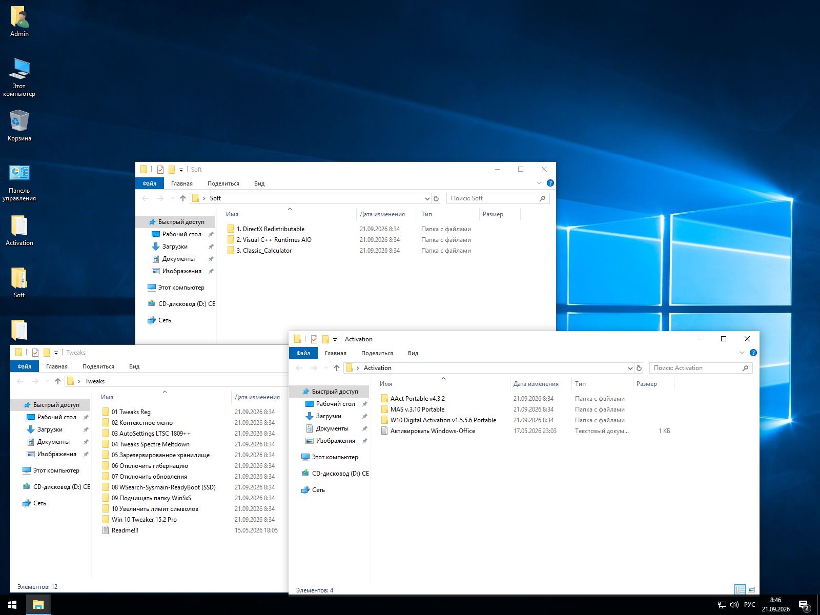820x615 pixels.
Task: Click the notification center icon in taskbar
Action: pos(804,605)
